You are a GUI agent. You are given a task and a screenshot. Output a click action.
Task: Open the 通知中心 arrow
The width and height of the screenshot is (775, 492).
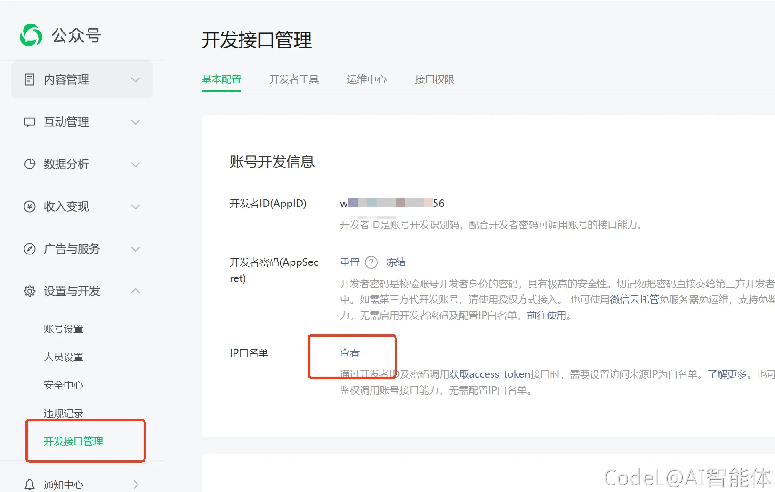tap(136, 484)
